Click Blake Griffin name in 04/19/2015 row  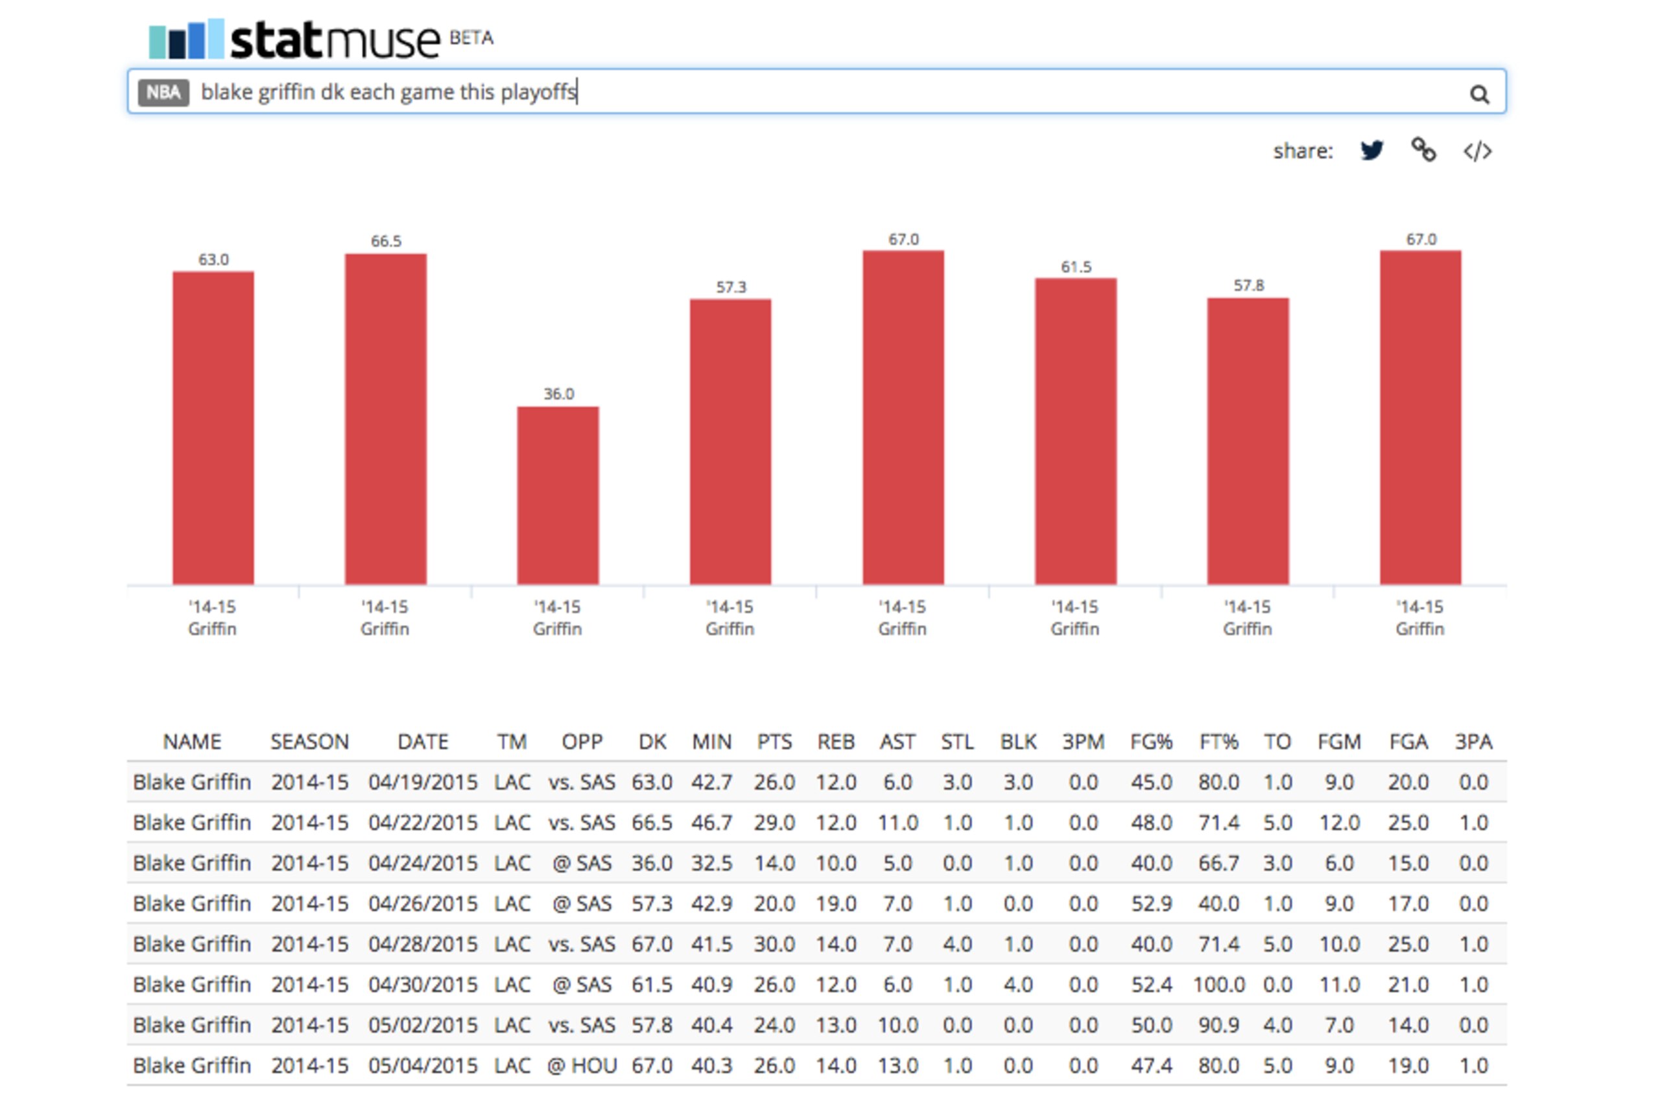click(x=192, y=783)
